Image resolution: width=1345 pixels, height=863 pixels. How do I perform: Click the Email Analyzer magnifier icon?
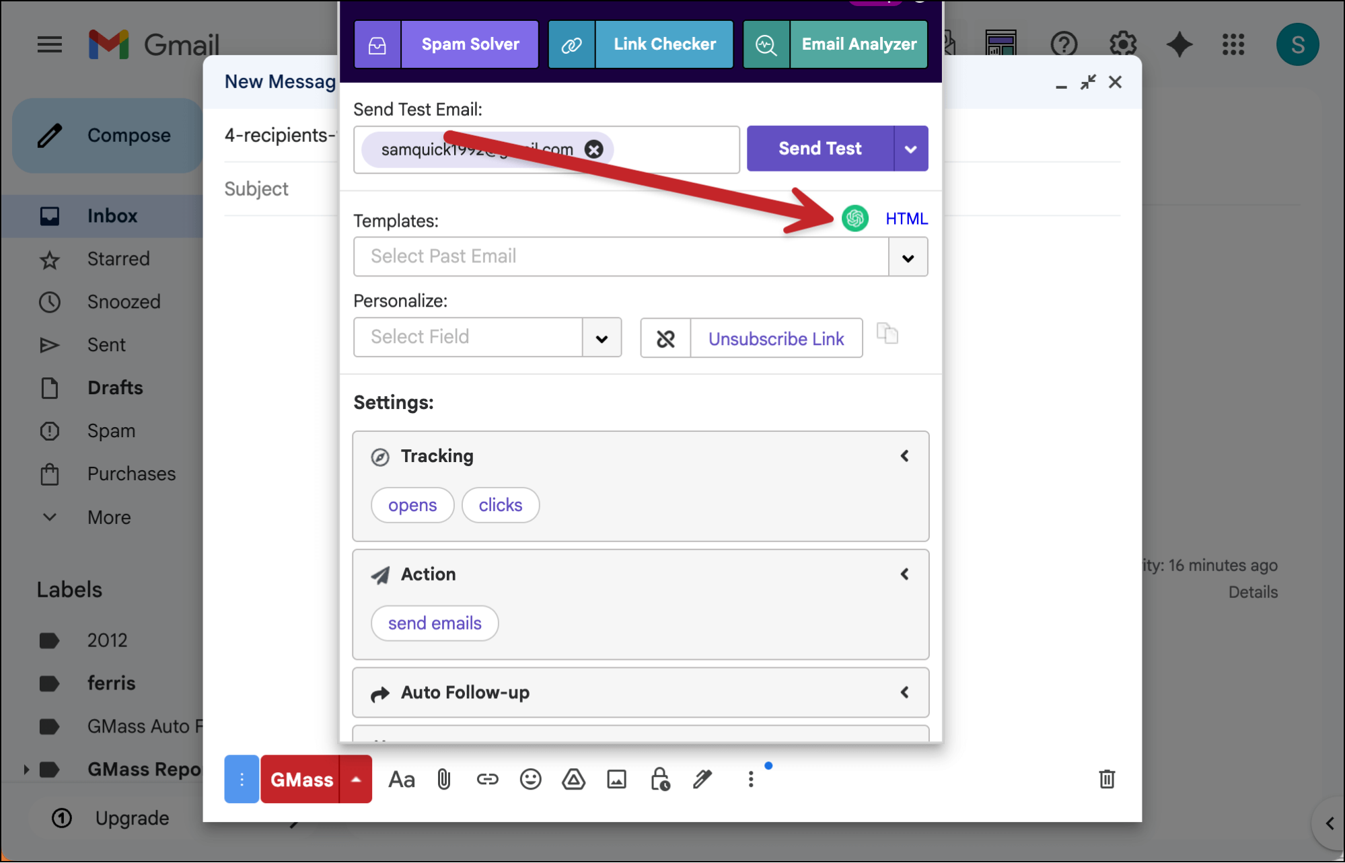[766, 44]
